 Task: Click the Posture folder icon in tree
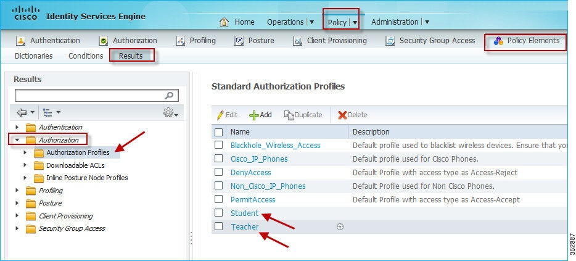(31, 203)
